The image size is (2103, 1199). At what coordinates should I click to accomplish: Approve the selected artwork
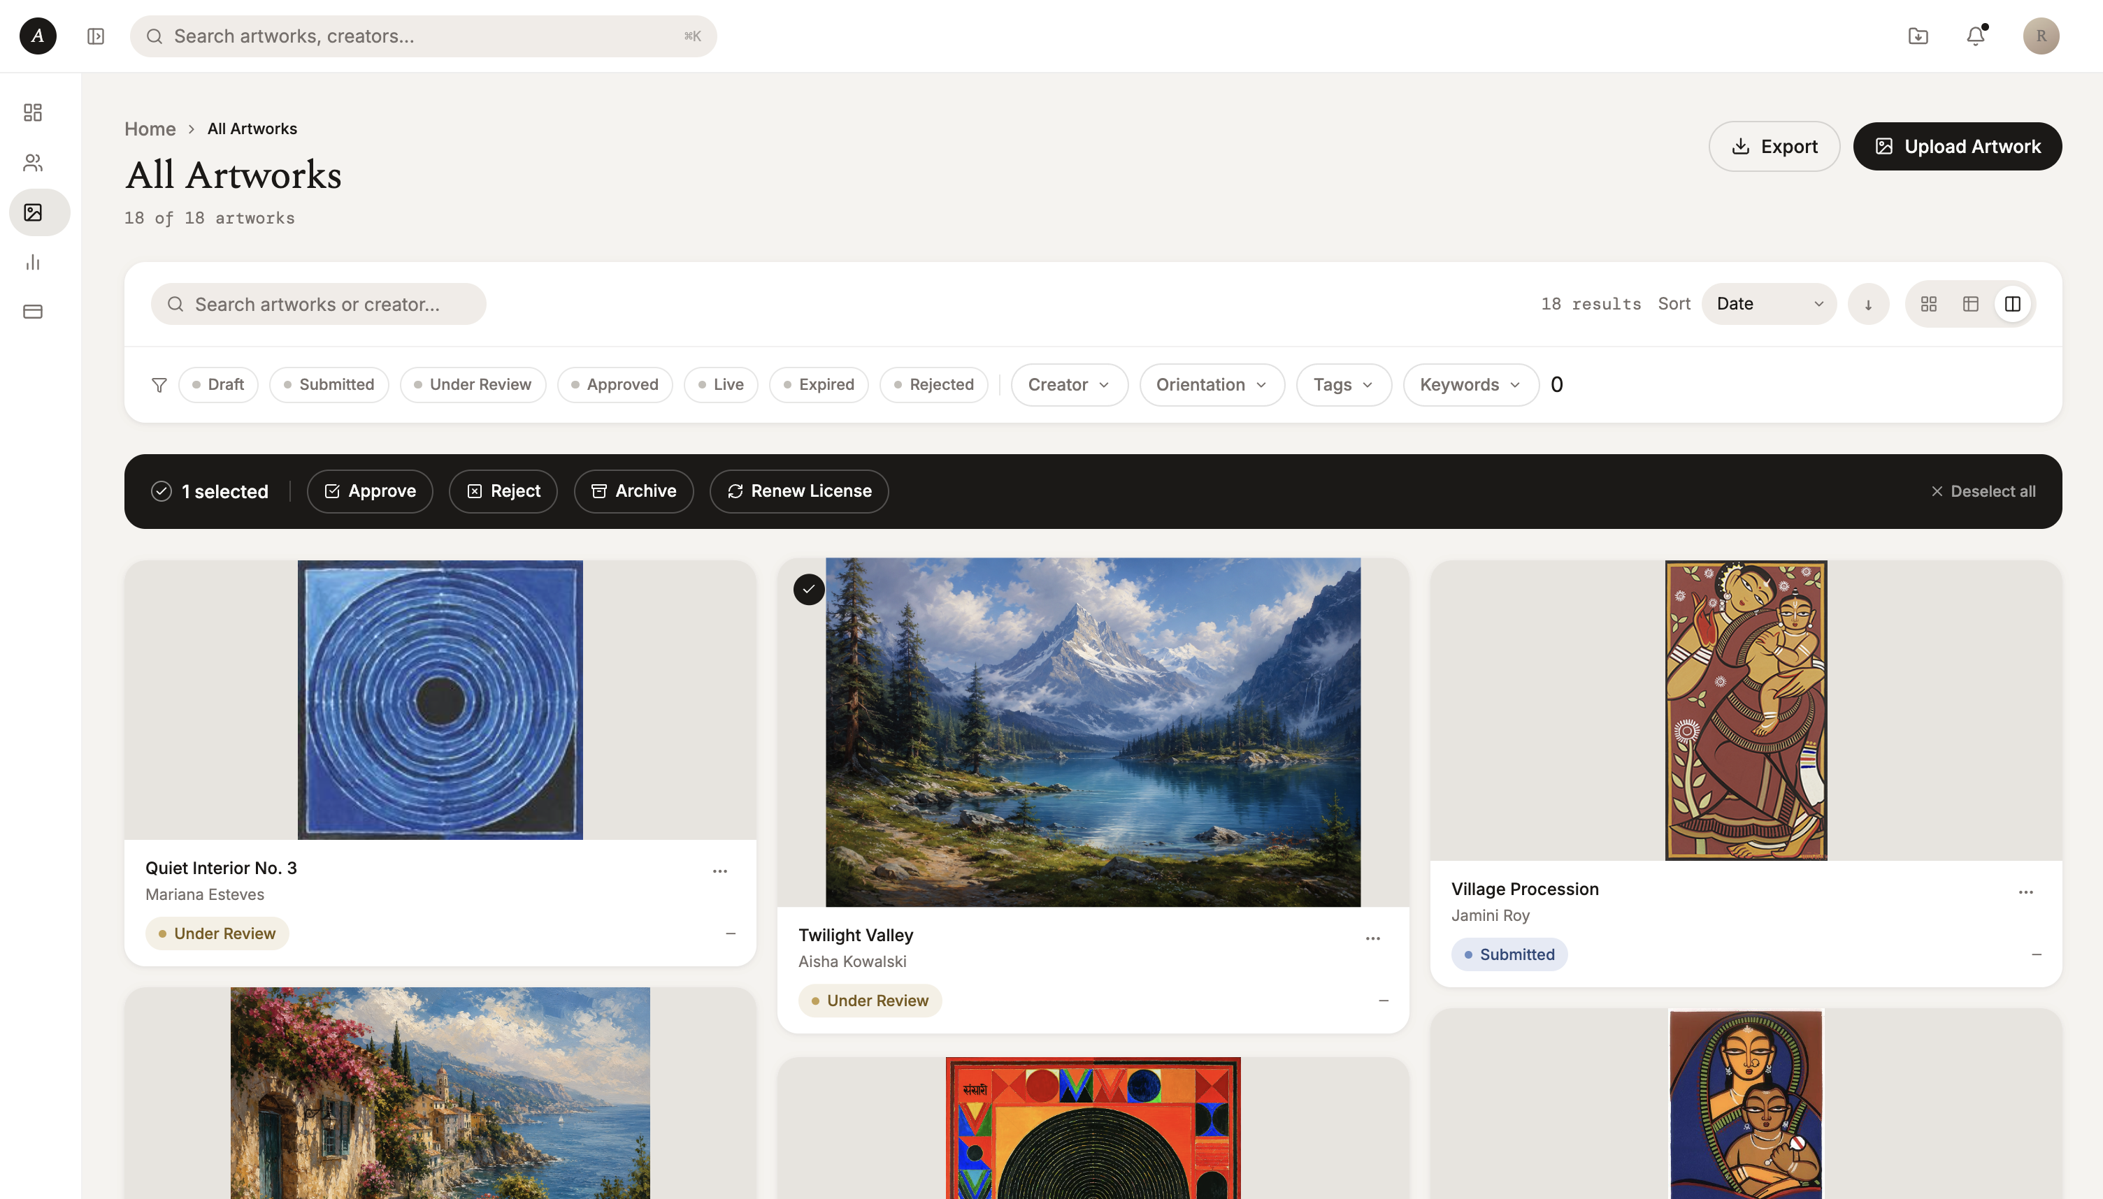(x=370, y=492)
